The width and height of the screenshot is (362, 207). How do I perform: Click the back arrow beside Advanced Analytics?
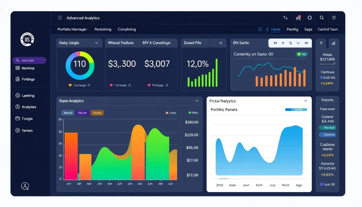tap(60, 18)
